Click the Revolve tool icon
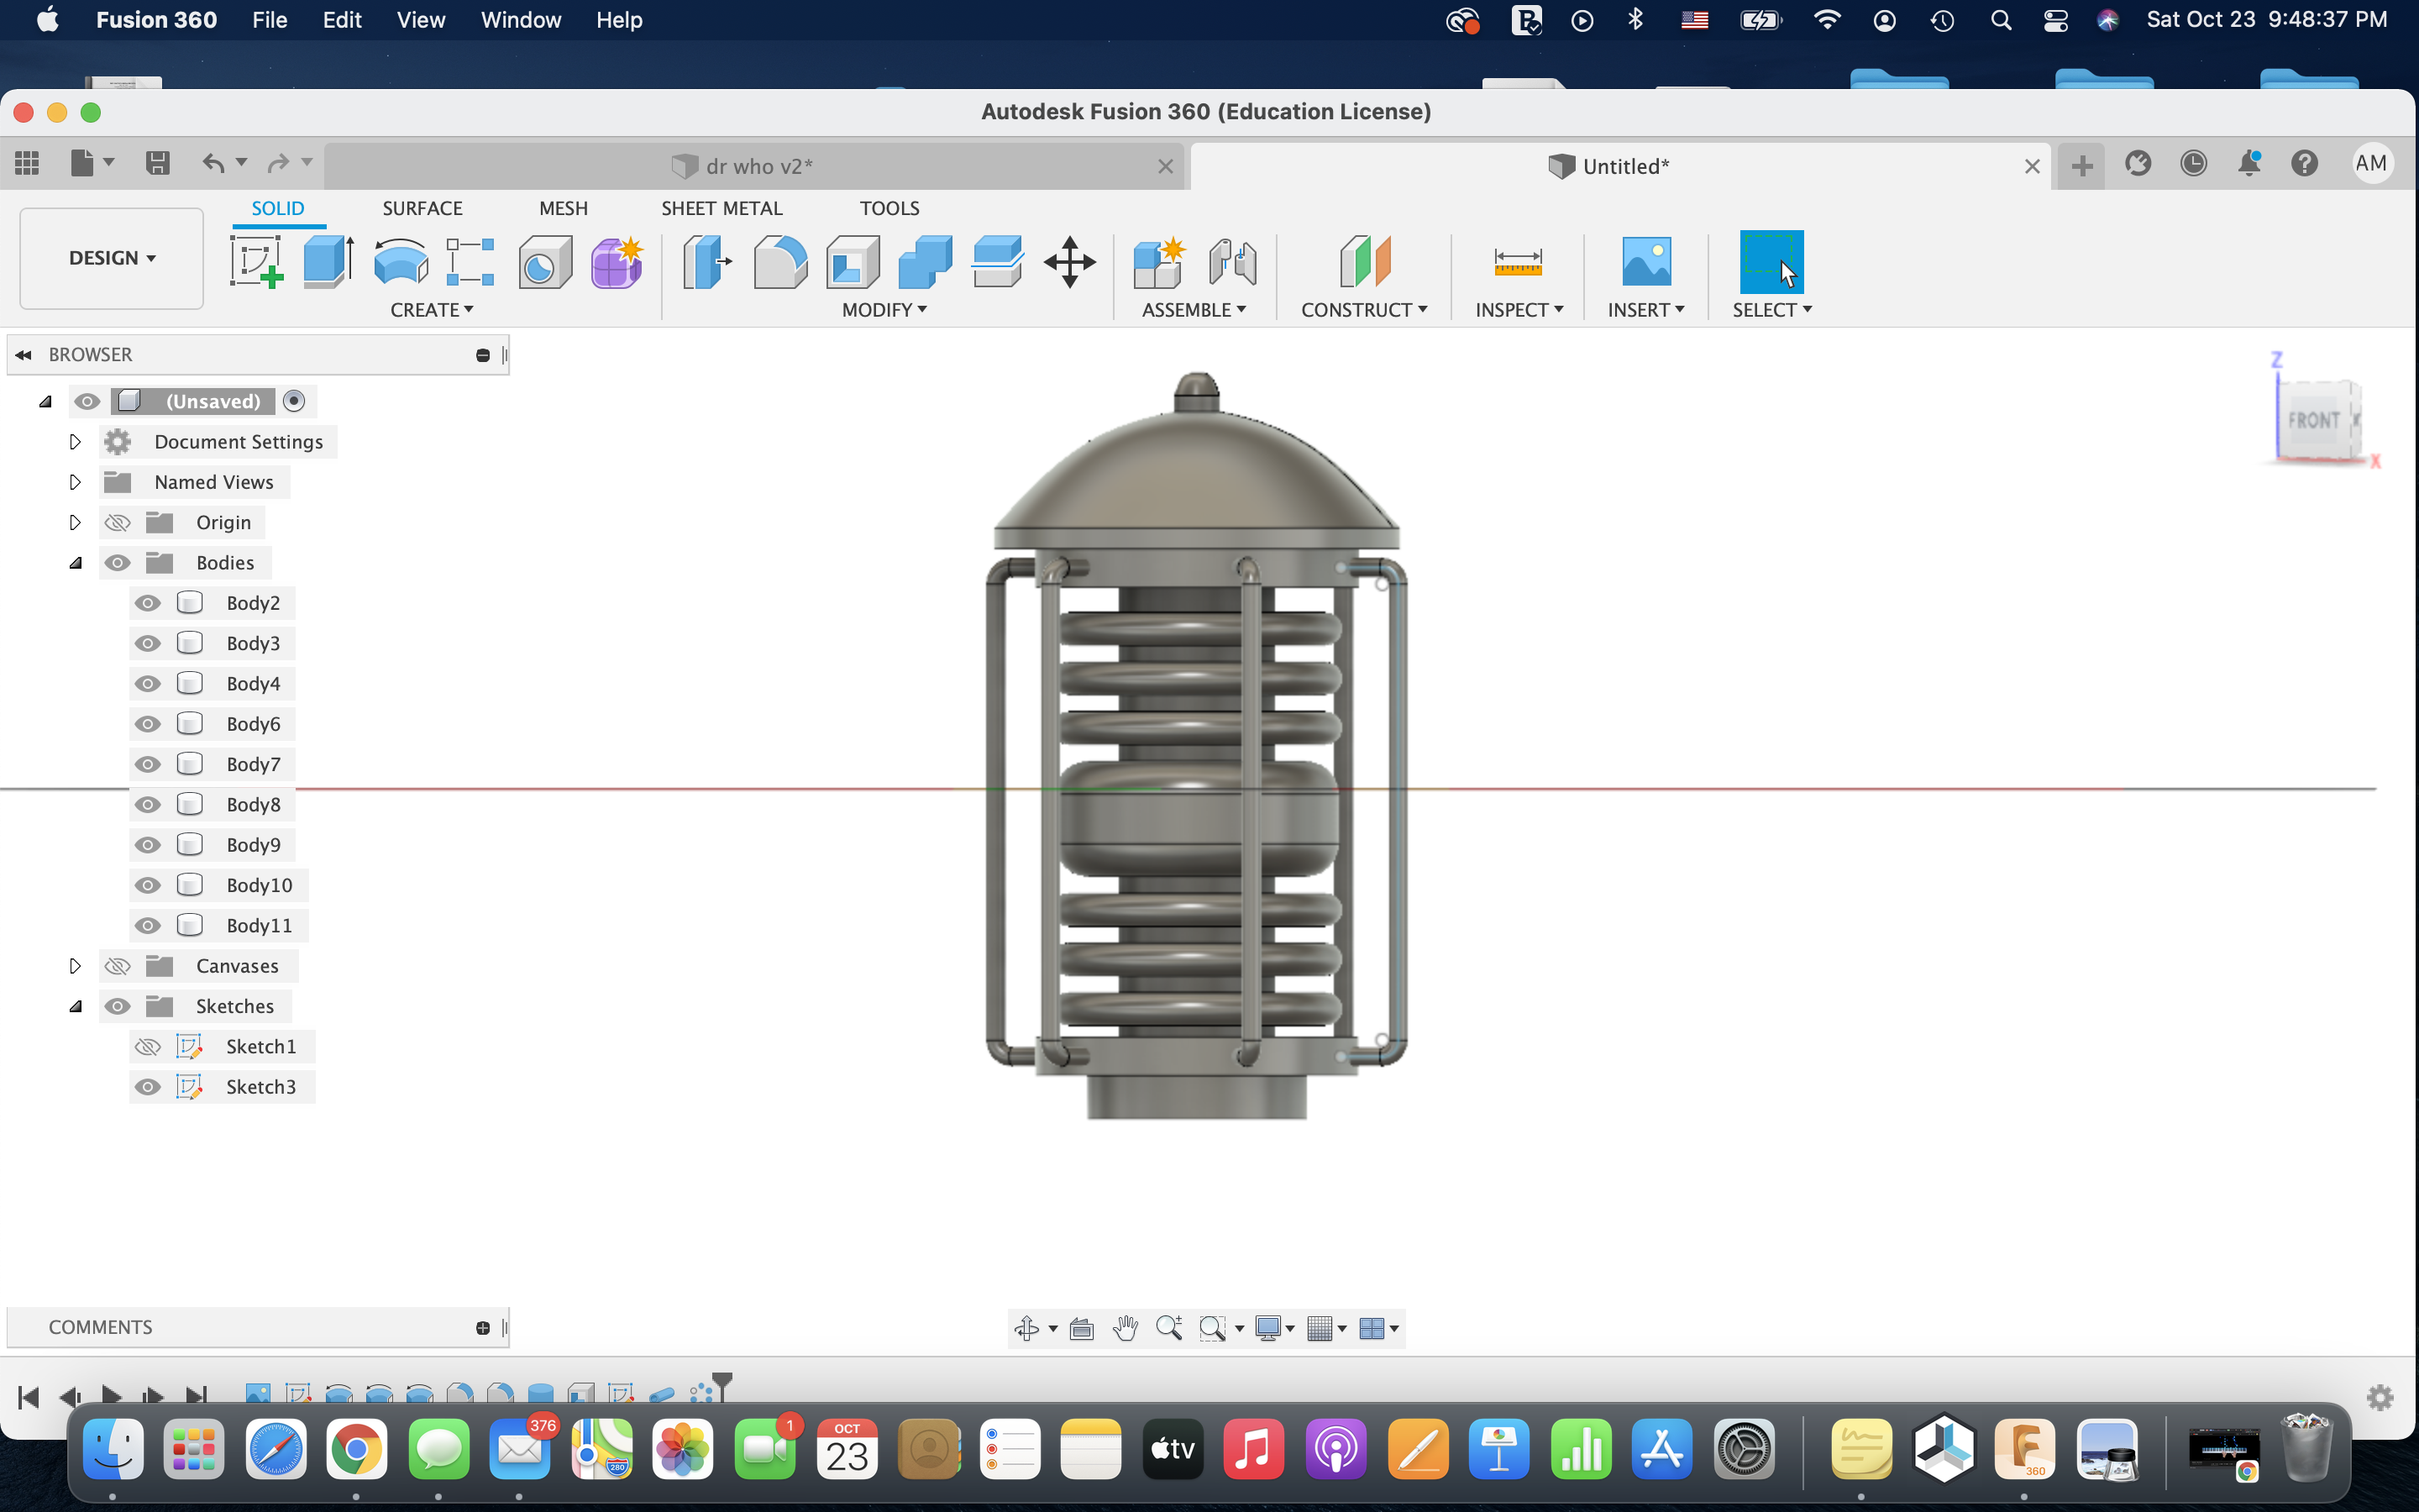2419x1512 pixels. pyautogui.click(x=401, y=263)
